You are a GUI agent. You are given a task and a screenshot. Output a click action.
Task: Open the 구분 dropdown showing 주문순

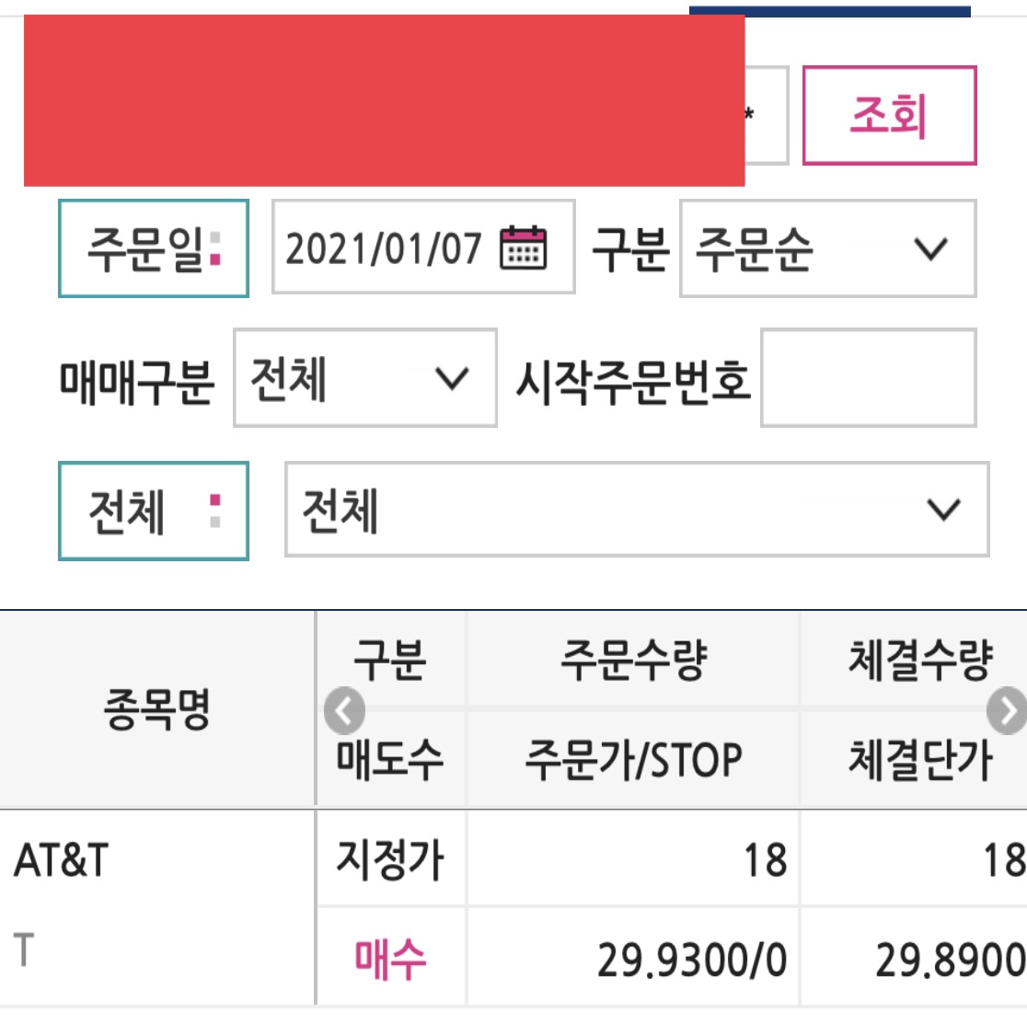pos(826,252)
